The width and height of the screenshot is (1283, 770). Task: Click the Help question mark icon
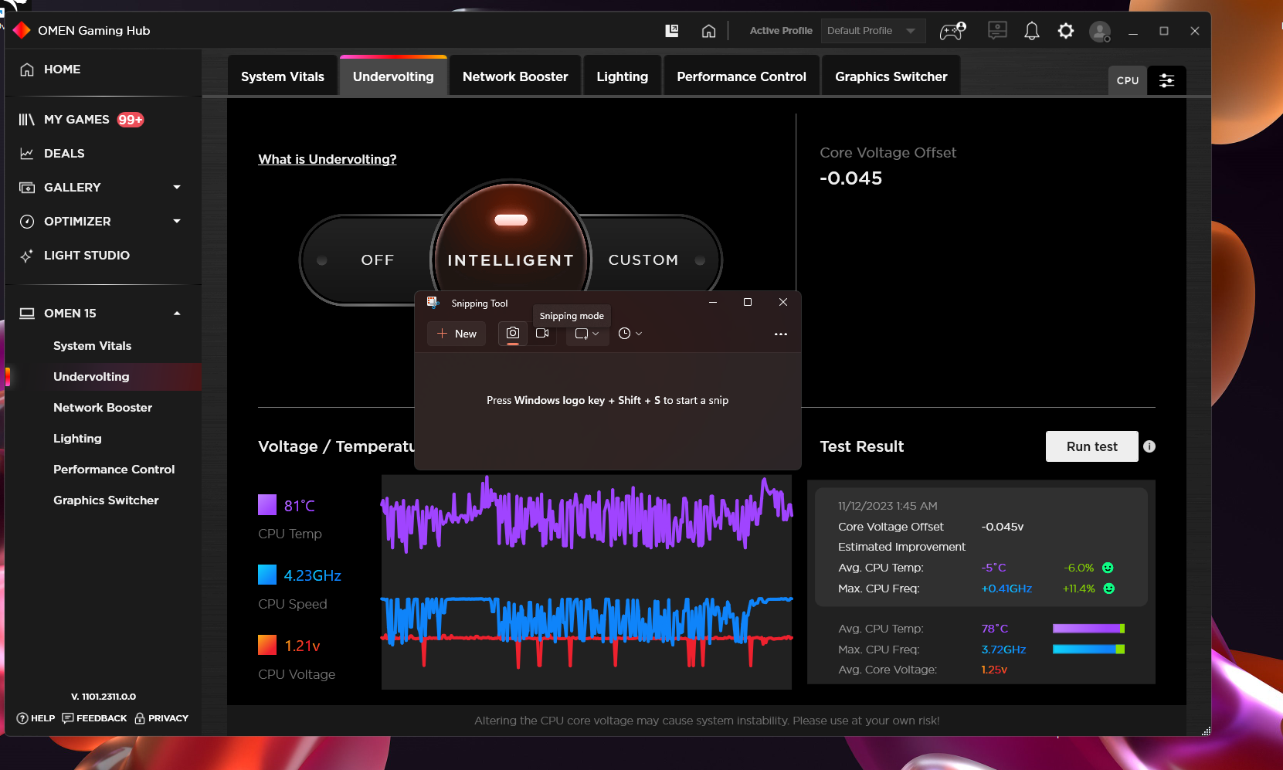[x=22, y=718]
